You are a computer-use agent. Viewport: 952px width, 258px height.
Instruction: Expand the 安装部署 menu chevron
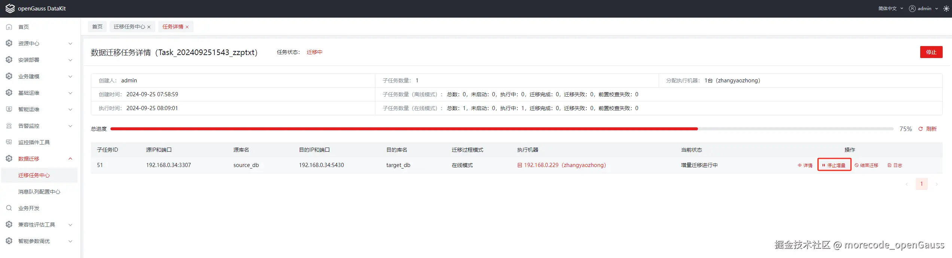point(70,60)
